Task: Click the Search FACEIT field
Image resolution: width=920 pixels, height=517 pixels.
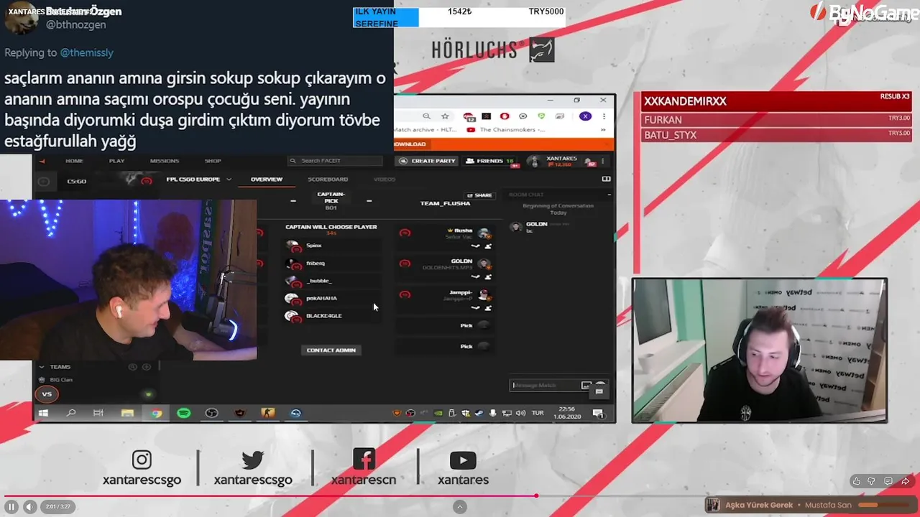Action: click(335, 161)
